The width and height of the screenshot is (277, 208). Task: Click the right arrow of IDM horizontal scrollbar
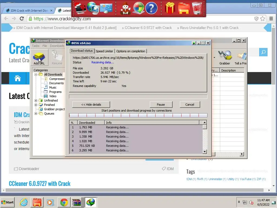click(242, 154)
